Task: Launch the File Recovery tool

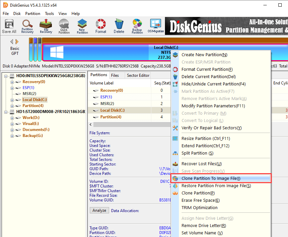Action: coord(46,26)
